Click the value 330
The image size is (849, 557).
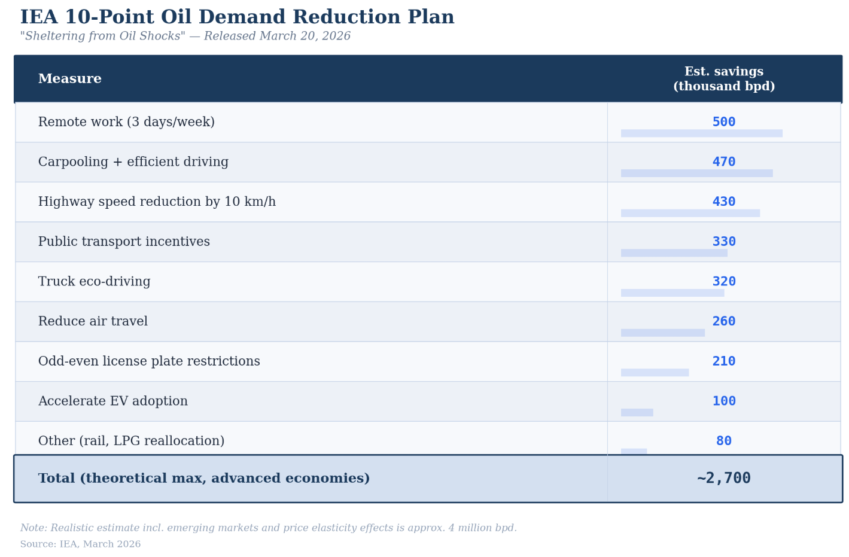point(724,242)
